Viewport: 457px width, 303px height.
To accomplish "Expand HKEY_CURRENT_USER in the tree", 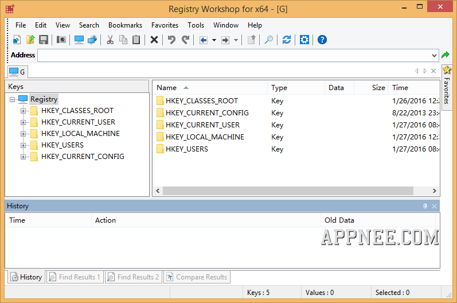I will 23,122.
